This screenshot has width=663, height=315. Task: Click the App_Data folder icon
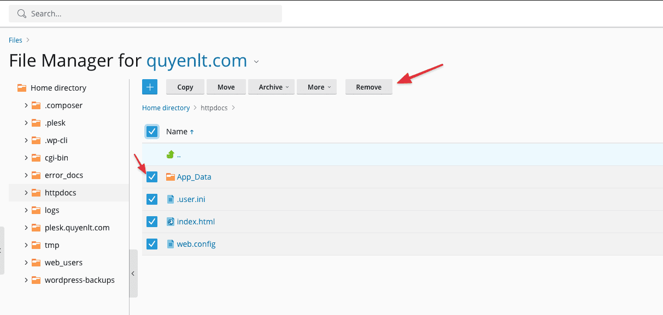click(171, 177)
